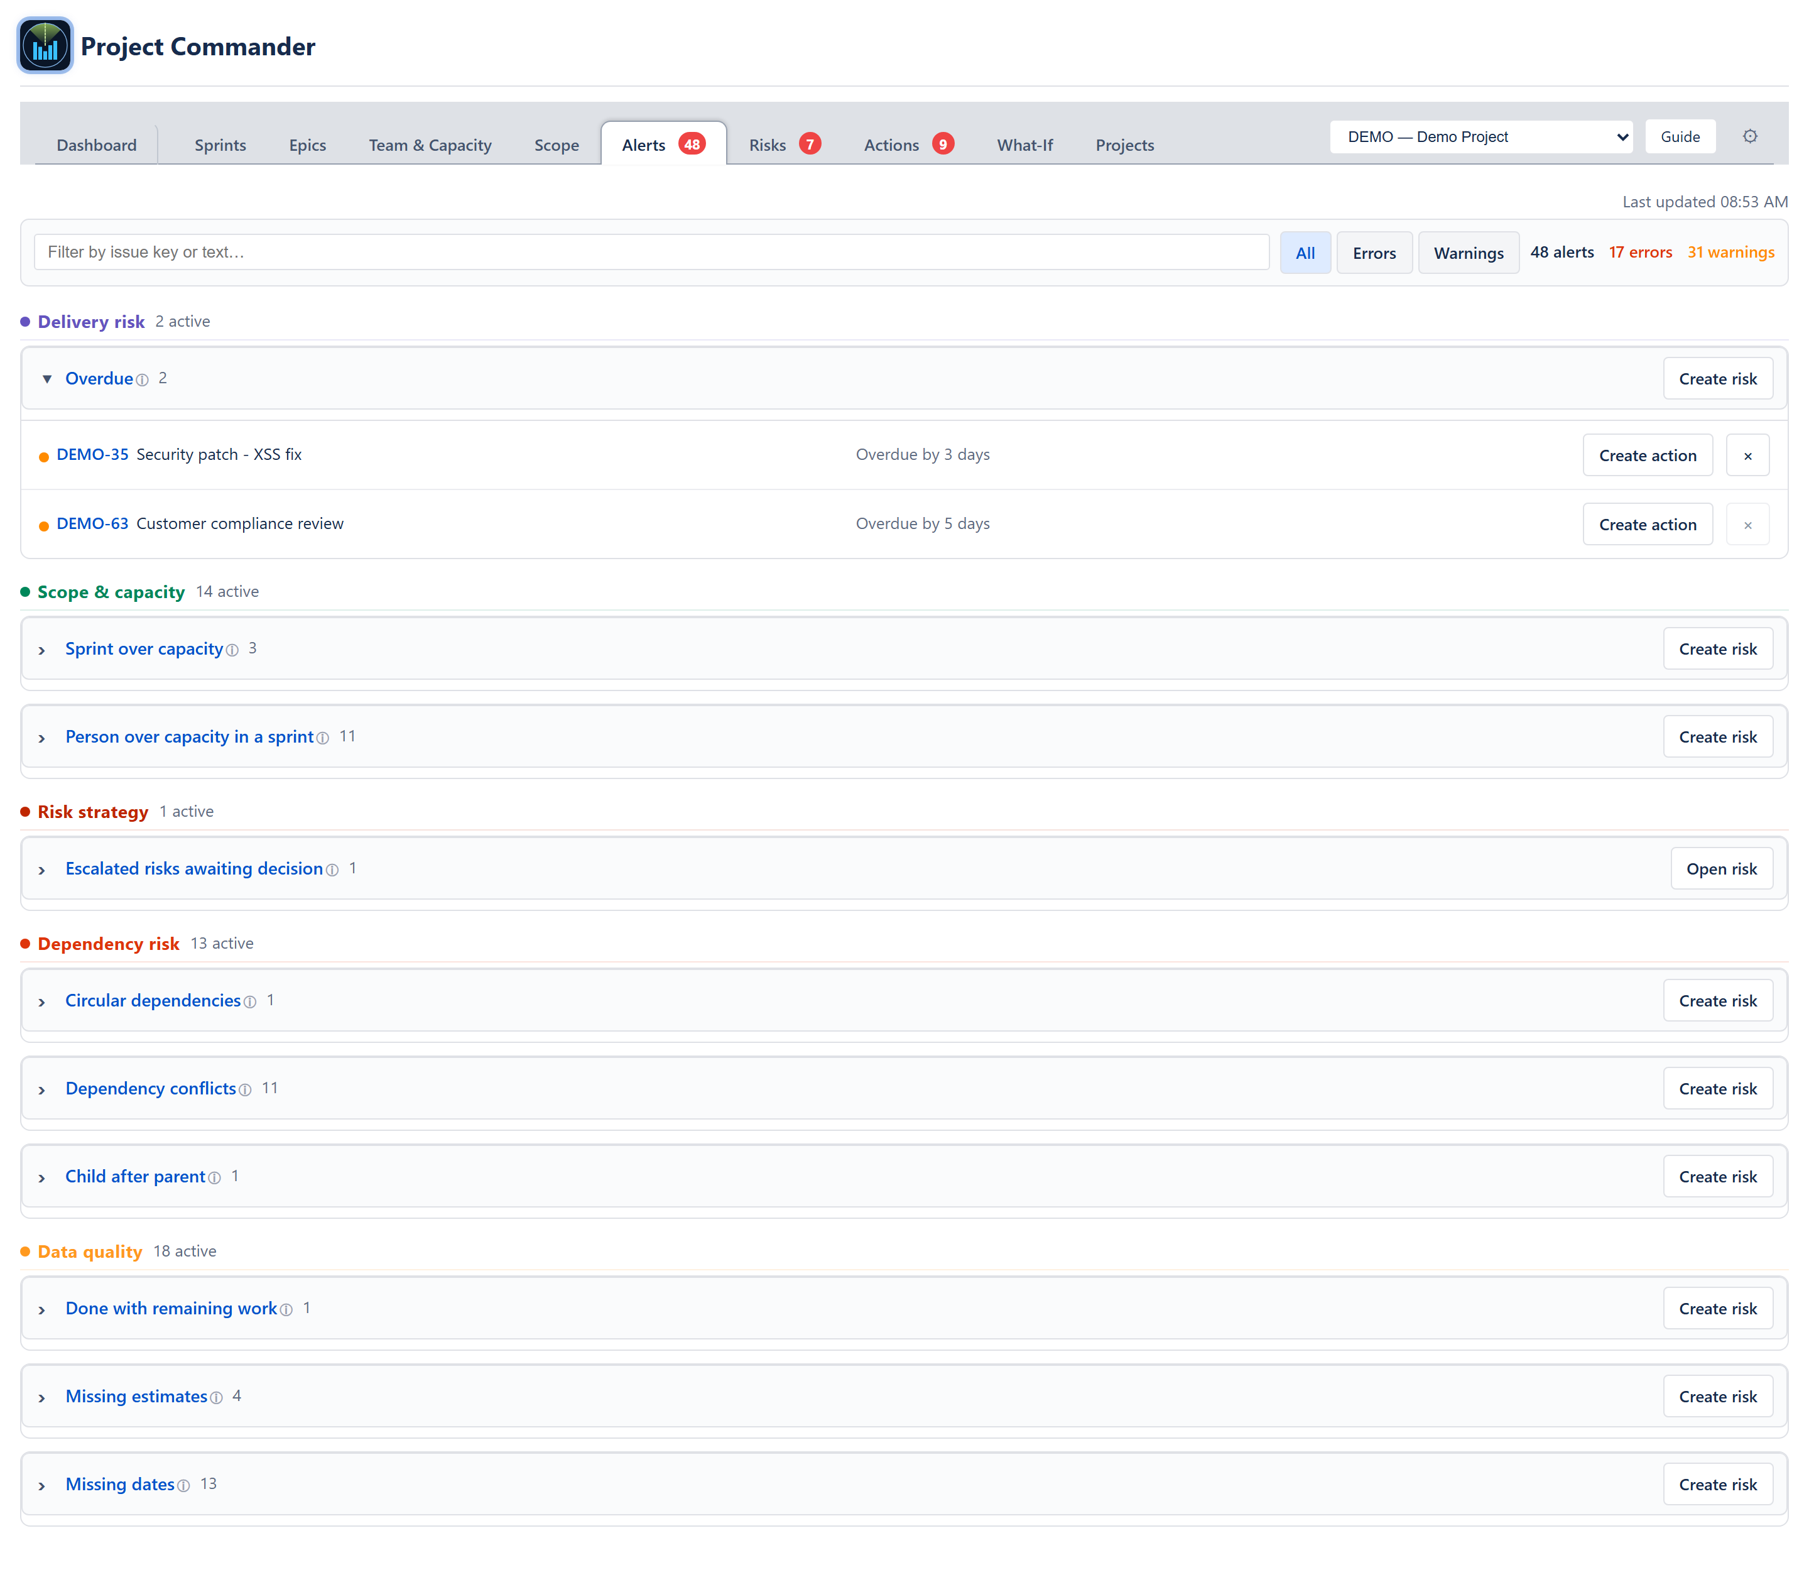Viewport: 1809px width, 1587px height.
Task: Create risk for Dependency conflicts
Action: pyautogui.click(x=1717, y=1089)
